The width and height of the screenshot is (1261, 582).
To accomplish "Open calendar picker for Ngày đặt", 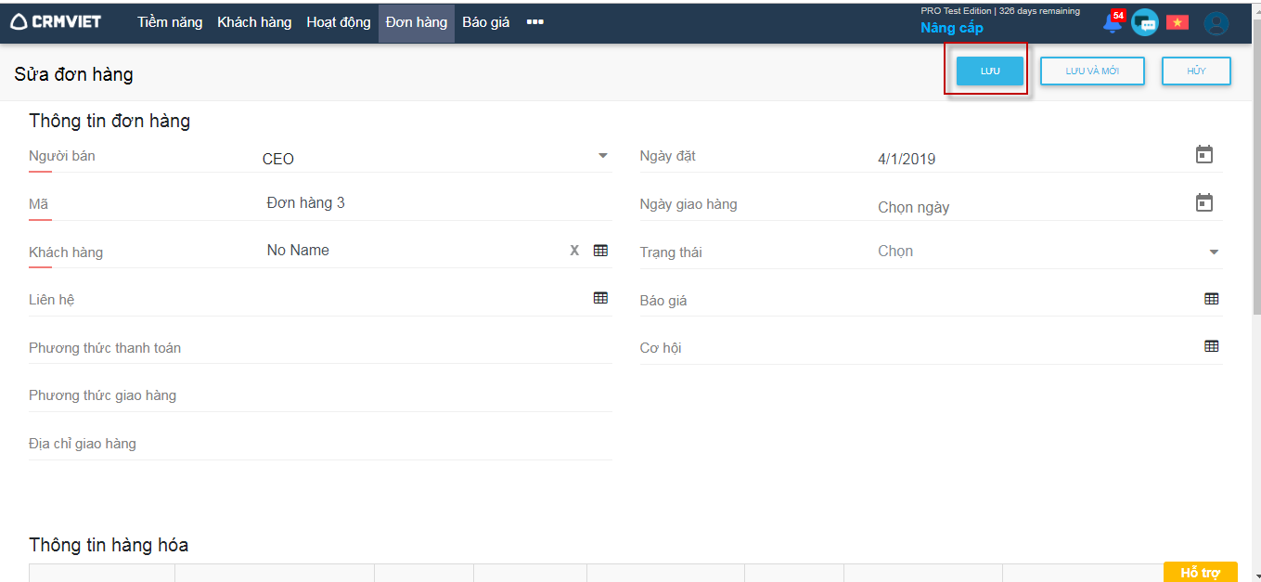I will 1203,155.
